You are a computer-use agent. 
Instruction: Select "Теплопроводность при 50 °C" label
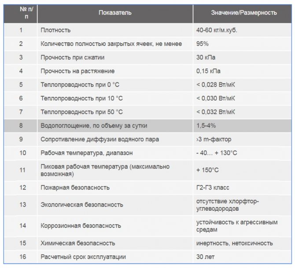click(81, 112)
